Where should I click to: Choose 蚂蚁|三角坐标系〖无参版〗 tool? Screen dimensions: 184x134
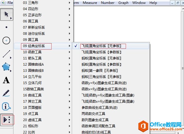(111, 77)
